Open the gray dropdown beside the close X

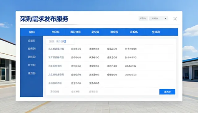point(159,18)
